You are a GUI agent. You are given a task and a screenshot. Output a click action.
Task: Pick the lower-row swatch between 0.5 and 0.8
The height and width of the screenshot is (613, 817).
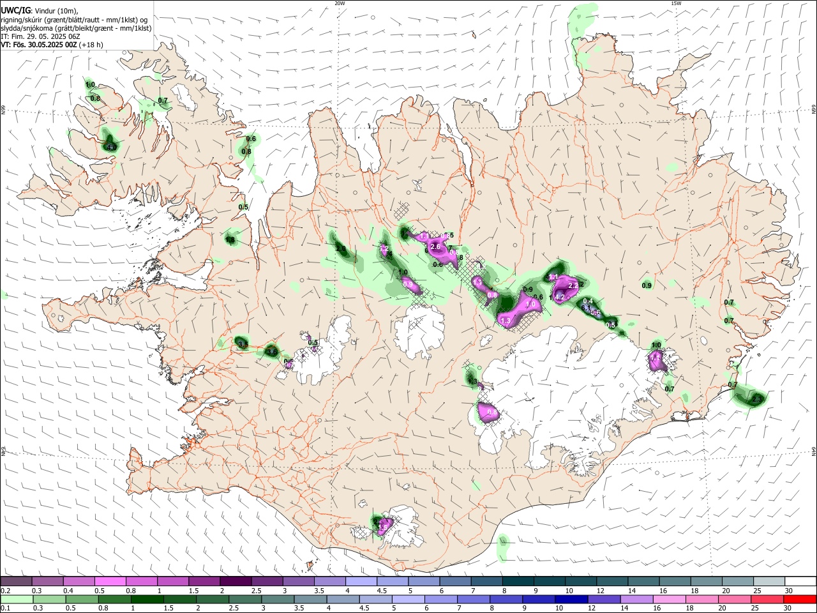click(81, 600)
